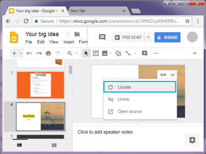Viewport: 206px width, 154px height.
Task: Expand the new slide layout dropdown
Action: [21, 53]
